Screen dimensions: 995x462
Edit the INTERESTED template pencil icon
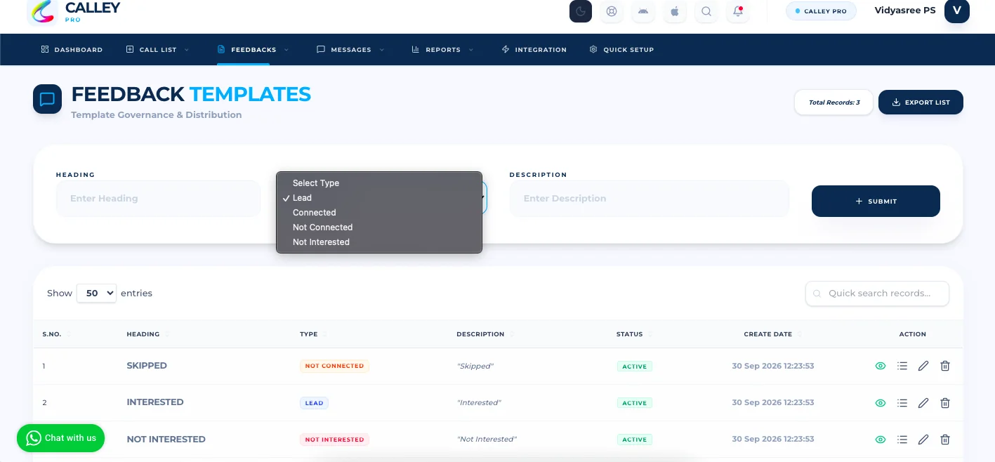coord(923,403)
